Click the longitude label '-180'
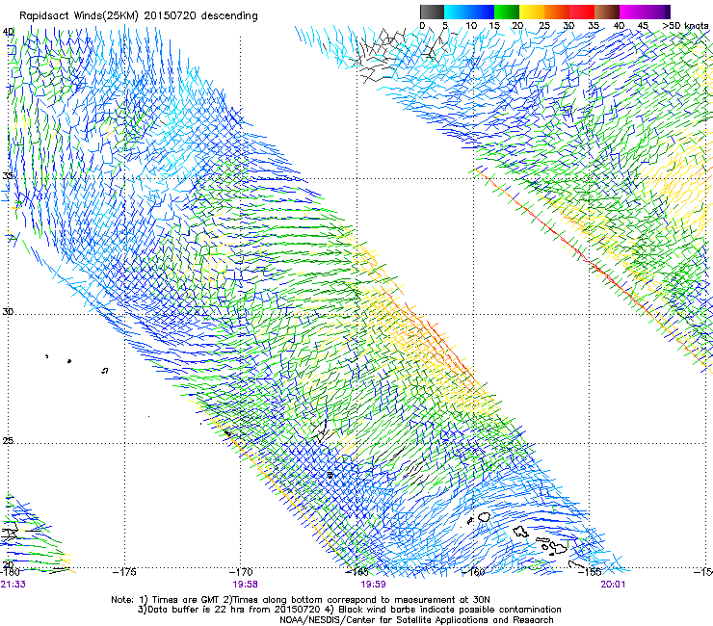Viewport: 713px width, 626px height. (x=10, y=572)
